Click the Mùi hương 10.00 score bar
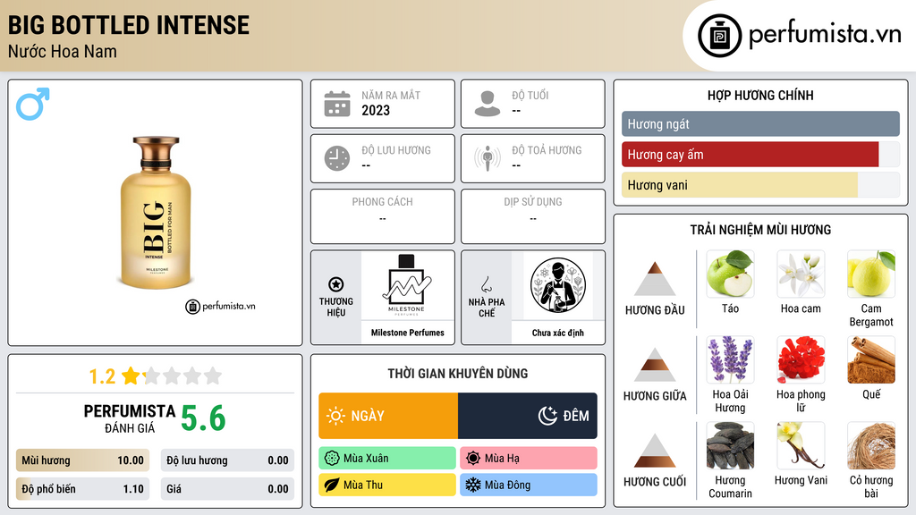 pyautogui.click(x=82, y=460)
